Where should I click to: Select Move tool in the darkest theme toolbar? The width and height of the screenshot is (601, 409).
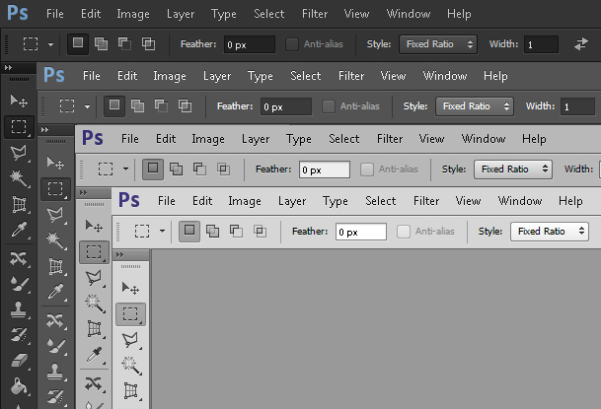19,101
